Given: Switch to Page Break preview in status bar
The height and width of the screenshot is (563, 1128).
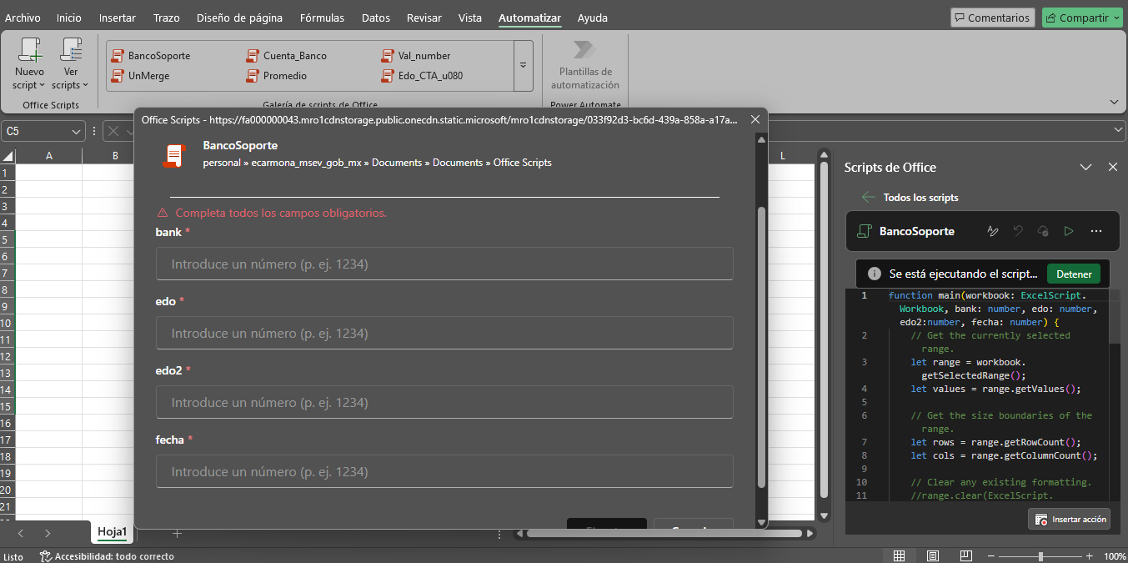Looking at the screenshot, I should pos(966,555).
